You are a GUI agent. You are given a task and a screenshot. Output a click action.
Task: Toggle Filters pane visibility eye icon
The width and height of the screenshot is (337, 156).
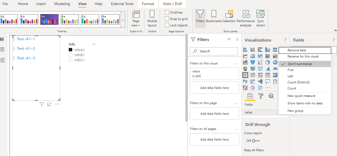pyautogui.click(x=229, y=39)
